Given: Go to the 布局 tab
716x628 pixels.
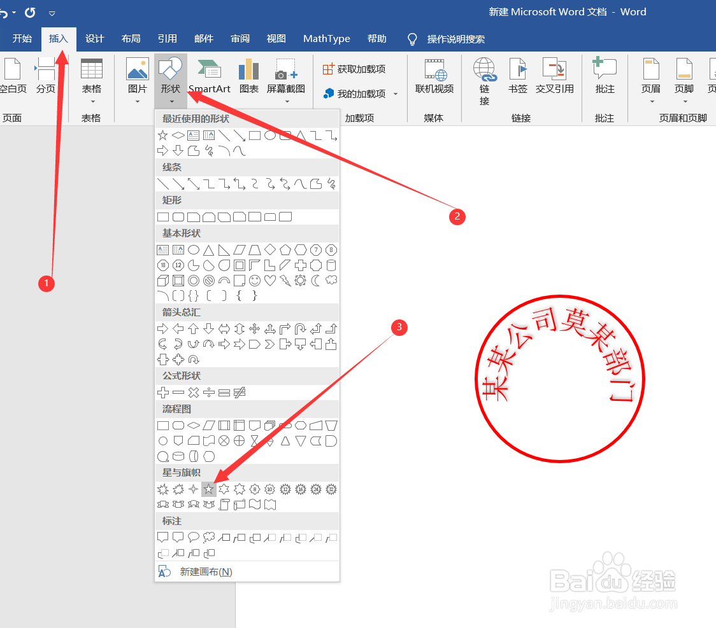Looking at the screenshot, I should [x=131, y=39].
